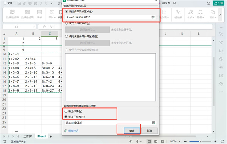Click the green 分享 button

pyautogui.click(x=218, y=3)
